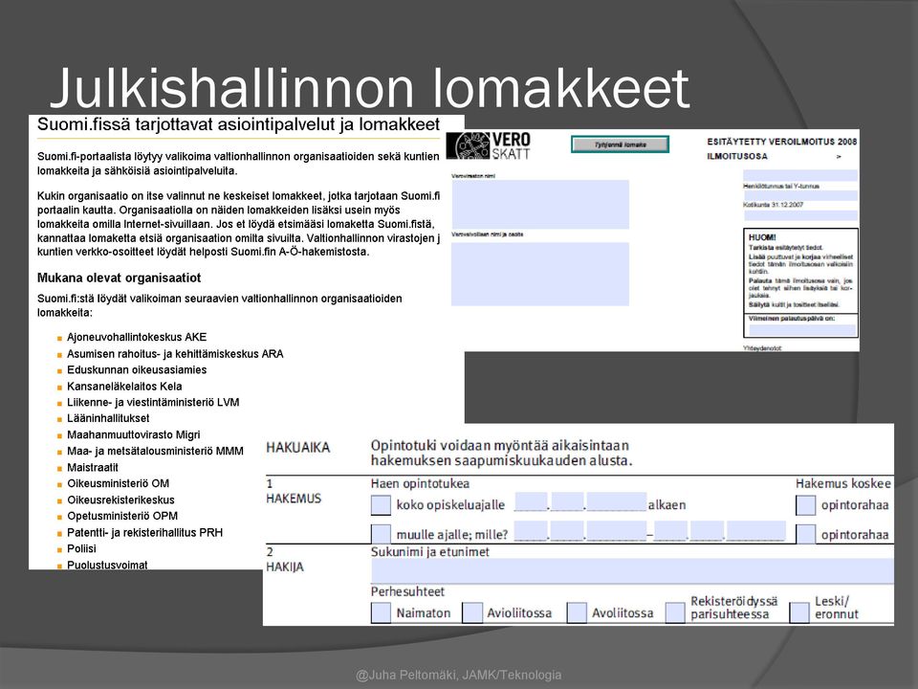This screenshot has height=689, width=918.
Task: Click the Tyhjennä lomake button
Action: pos(620,144)
